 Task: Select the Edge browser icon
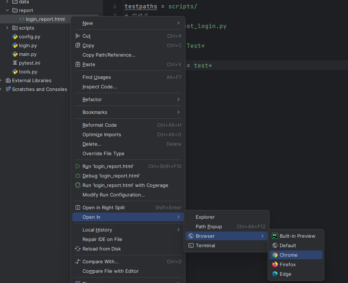click(275, 274)
